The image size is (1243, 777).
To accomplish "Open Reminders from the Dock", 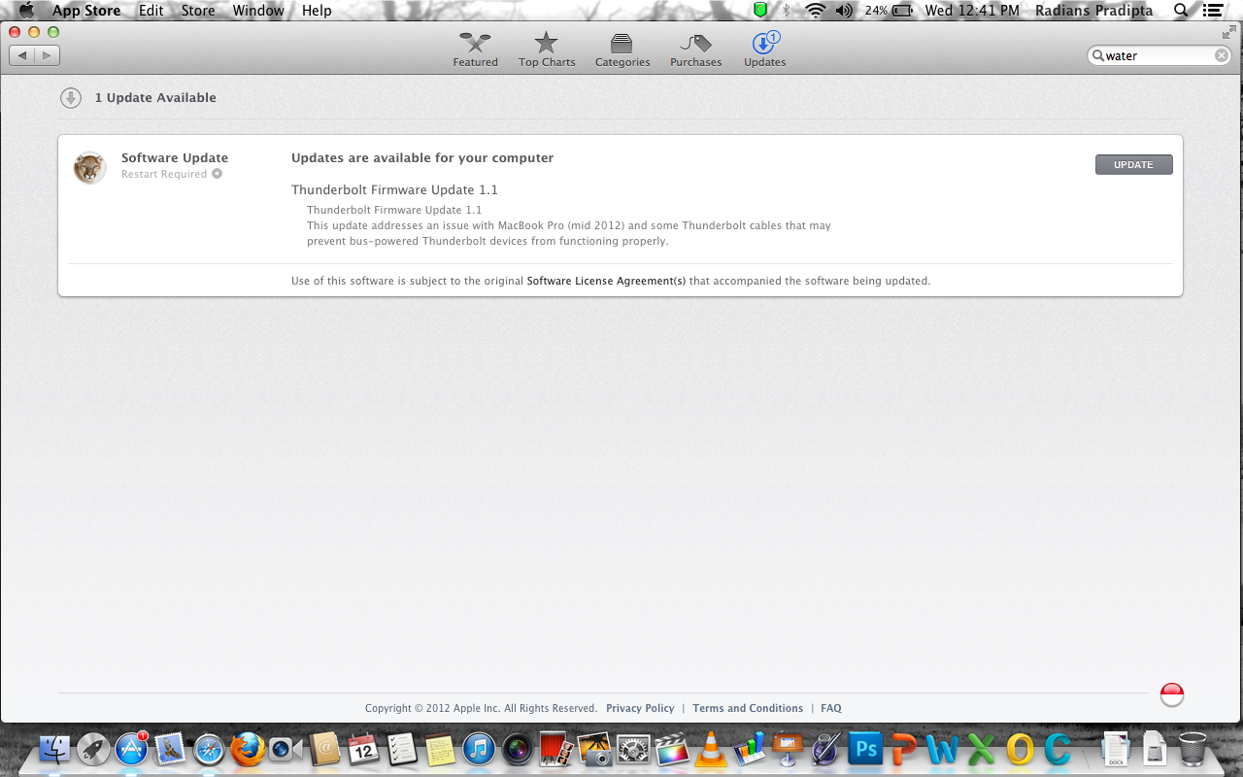I will [x=401, y=749].
